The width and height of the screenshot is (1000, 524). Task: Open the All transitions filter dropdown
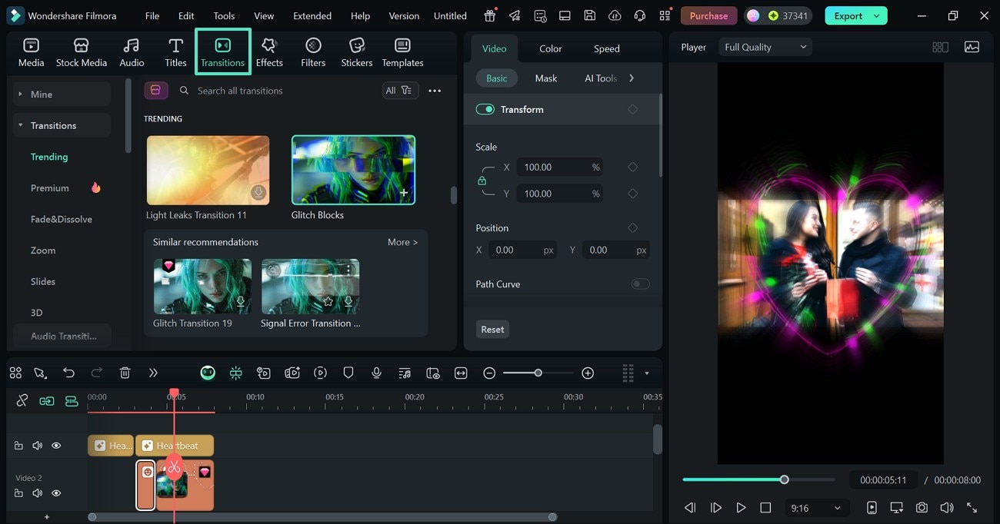[400, 90]
